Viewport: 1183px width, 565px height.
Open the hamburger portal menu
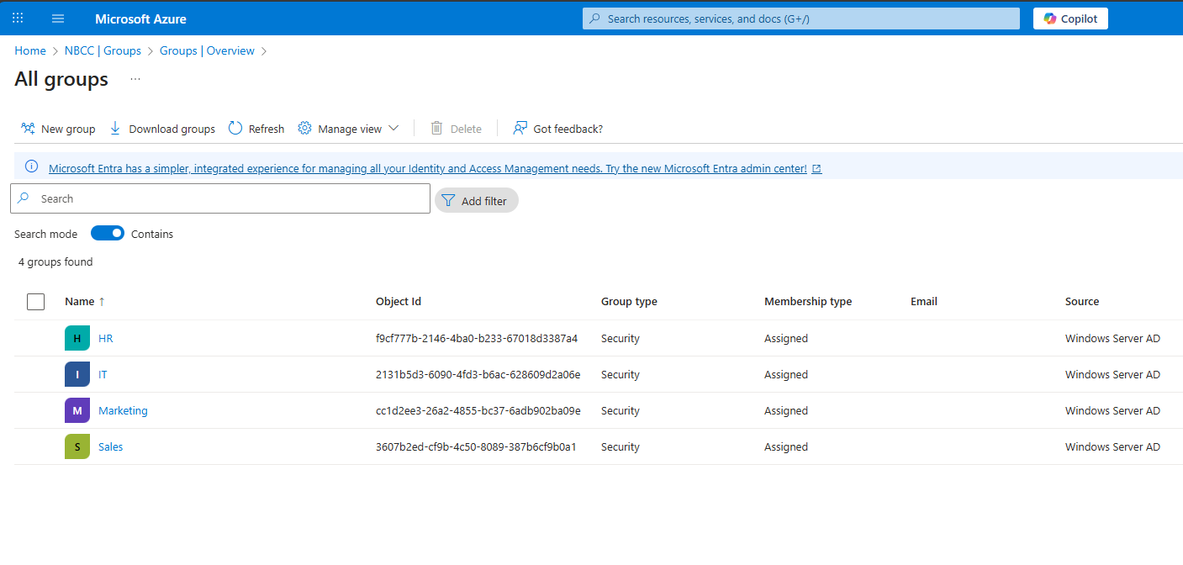(x=58, y=18)
